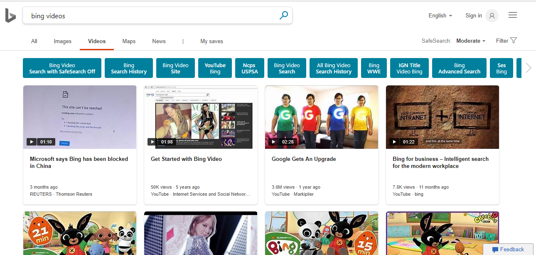Viewport: 536px width, 255px height.
Task: Switch to the Images tab
Action: pos(62,41)
